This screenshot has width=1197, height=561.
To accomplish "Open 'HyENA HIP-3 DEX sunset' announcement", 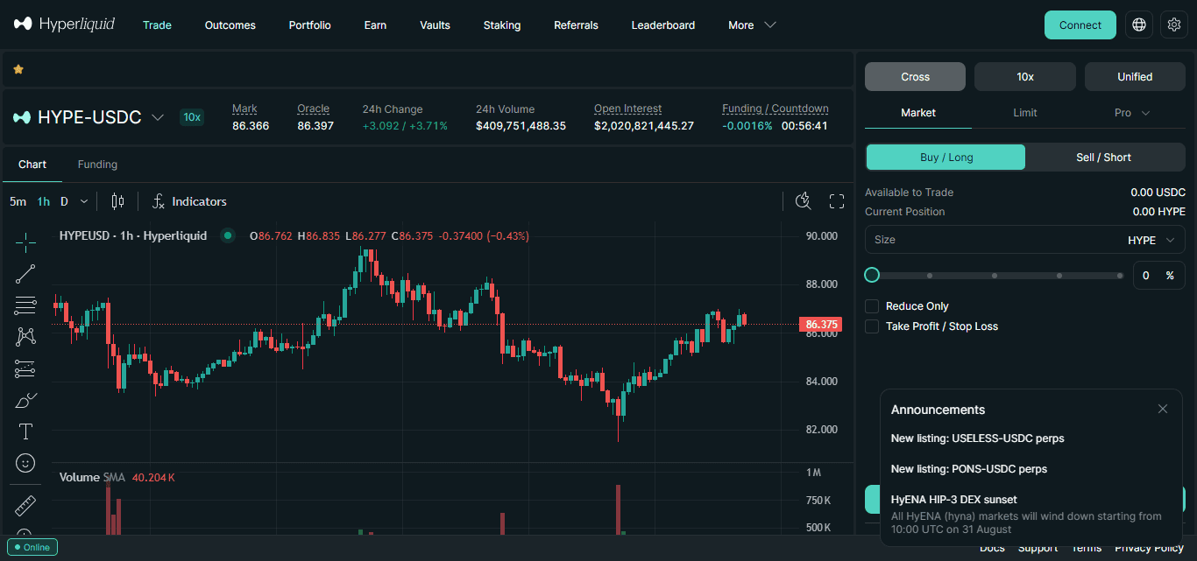I will [954, 500].
